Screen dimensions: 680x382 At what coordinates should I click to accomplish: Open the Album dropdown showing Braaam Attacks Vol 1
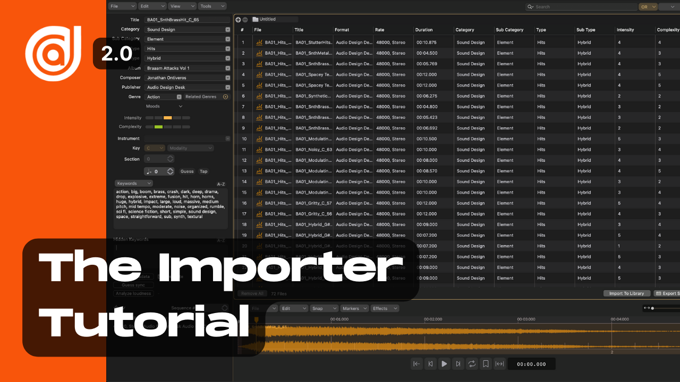(x=188, y=68)
